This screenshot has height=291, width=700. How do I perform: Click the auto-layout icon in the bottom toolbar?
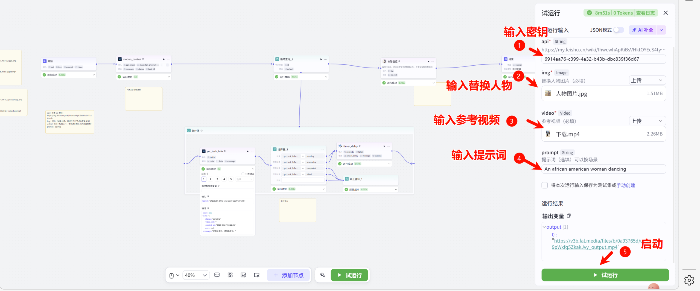230,275
